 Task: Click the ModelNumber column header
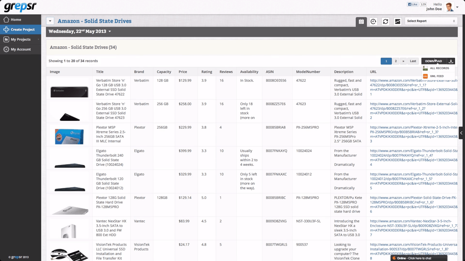(x=308, y=72)
